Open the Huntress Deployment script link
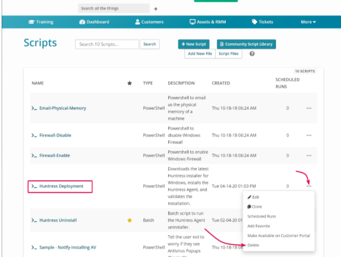 61,186
